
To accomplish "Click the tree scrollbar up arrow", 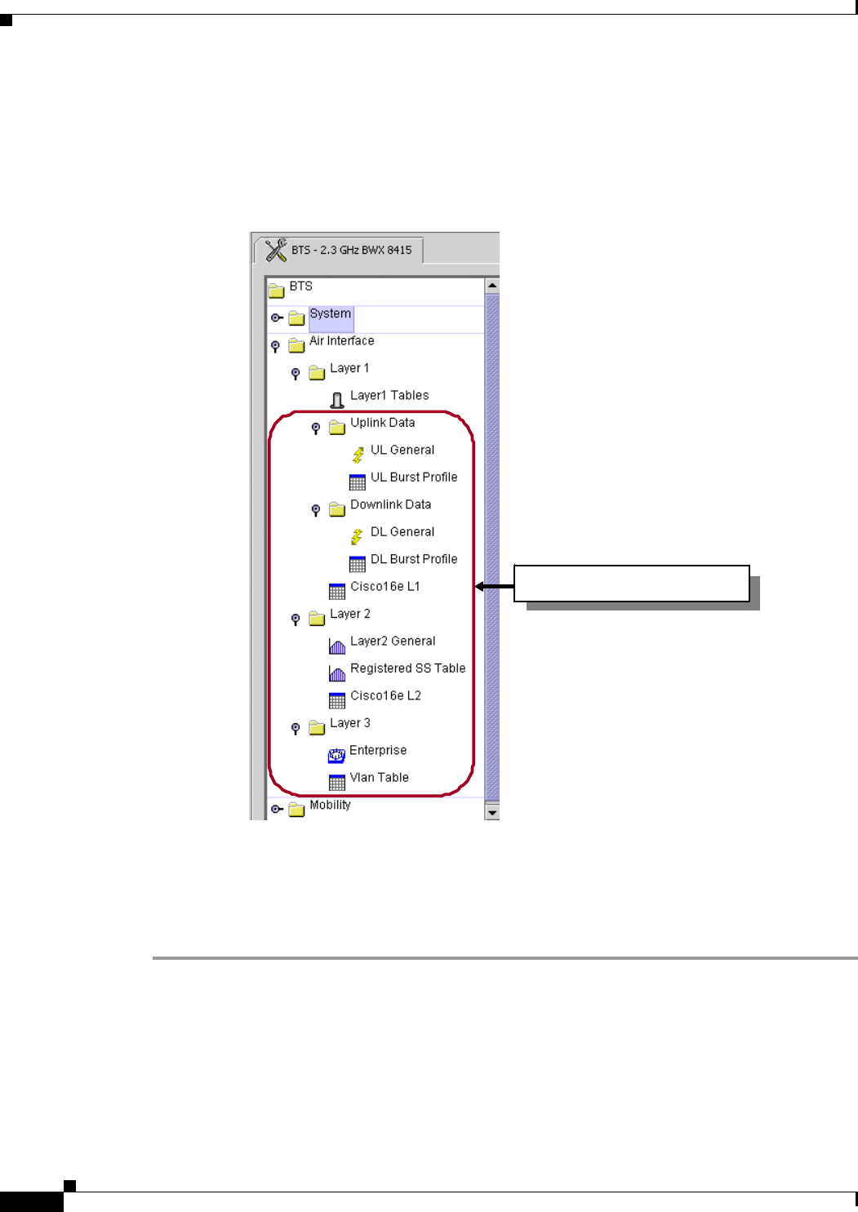I will click(x=492, y=286).
